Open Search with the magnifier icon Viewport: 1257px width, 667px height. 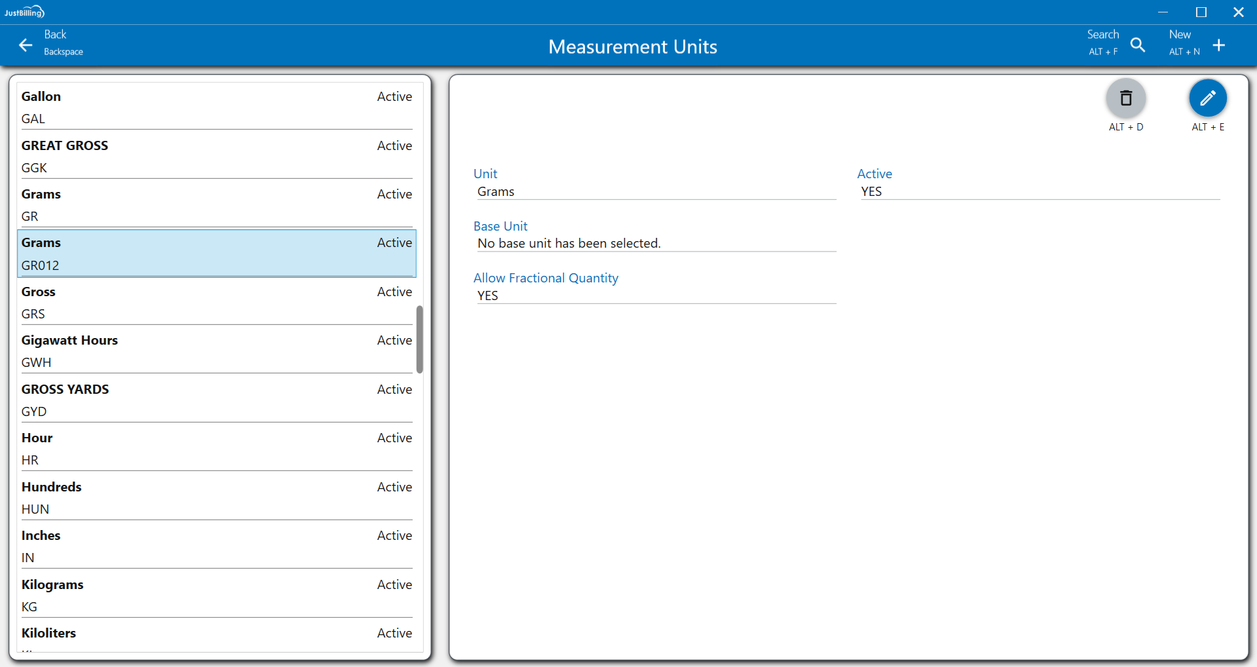coord(1138,45)
